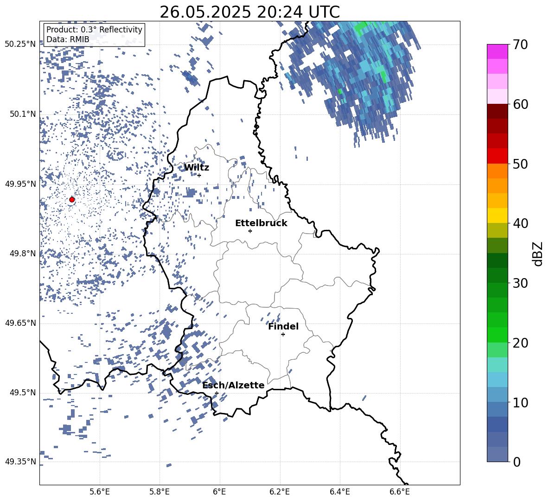Click the 49.35°N latitude label
Screen dimensions: 549x501
tap(20, 462)
